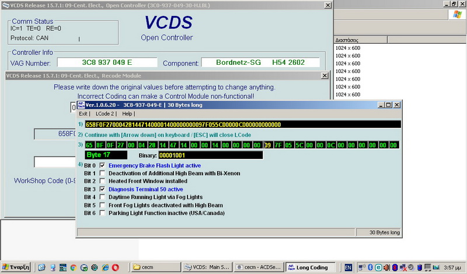Click the Bluetooth tray icon

pos(371,268)
